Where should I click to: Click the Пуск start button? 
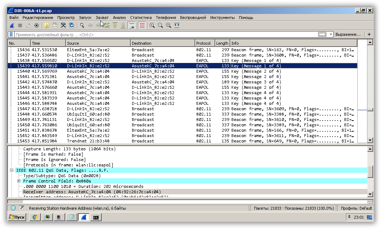pos(17,217)
